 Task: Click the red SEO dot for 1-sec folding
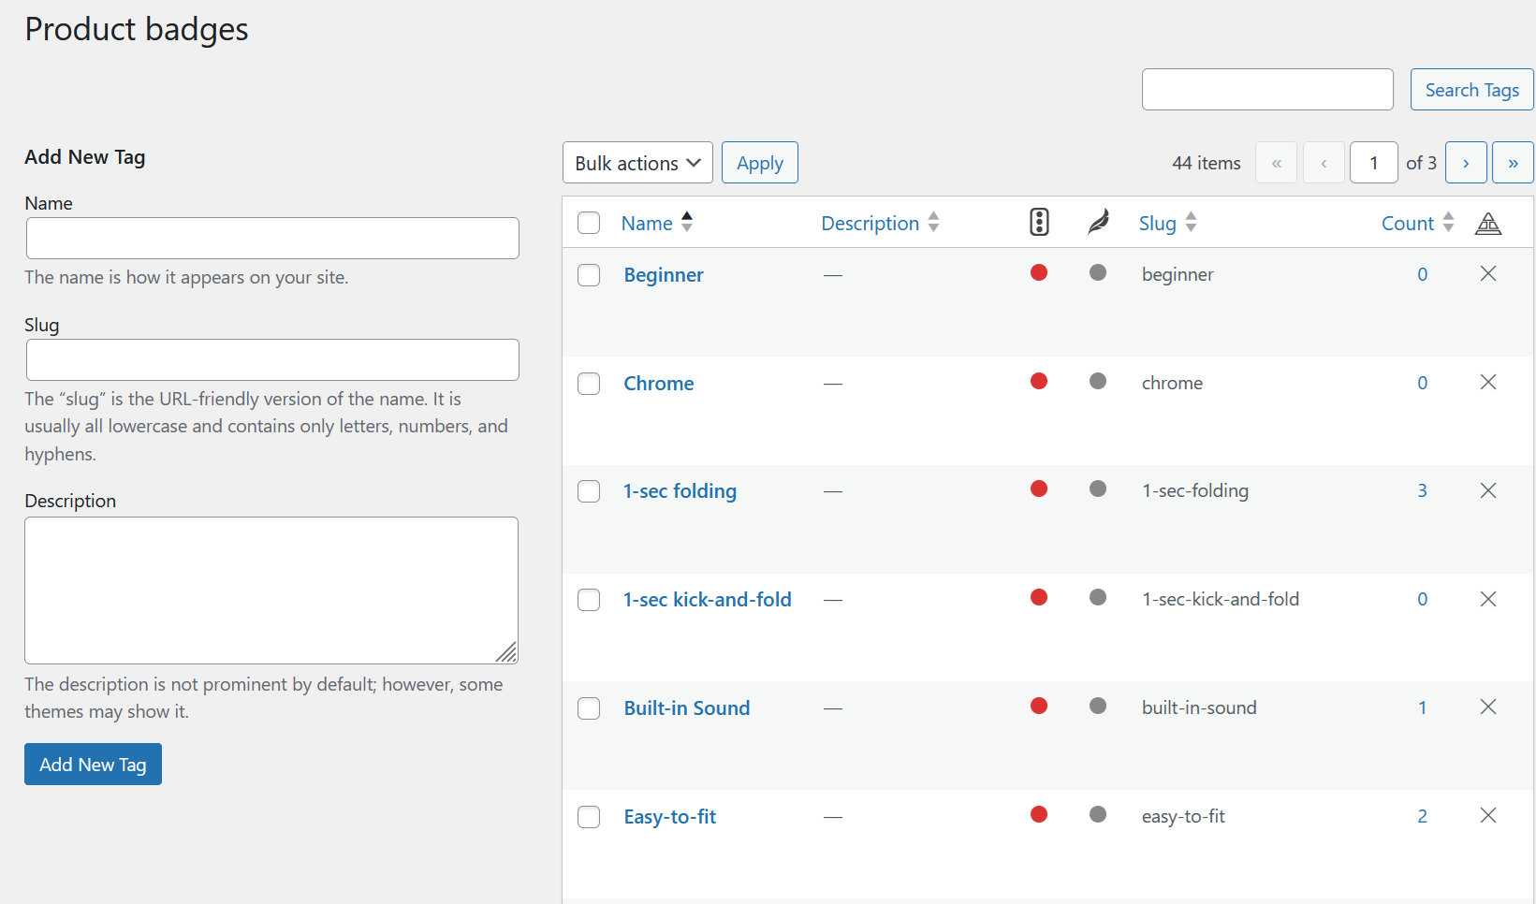(1039, 488)
